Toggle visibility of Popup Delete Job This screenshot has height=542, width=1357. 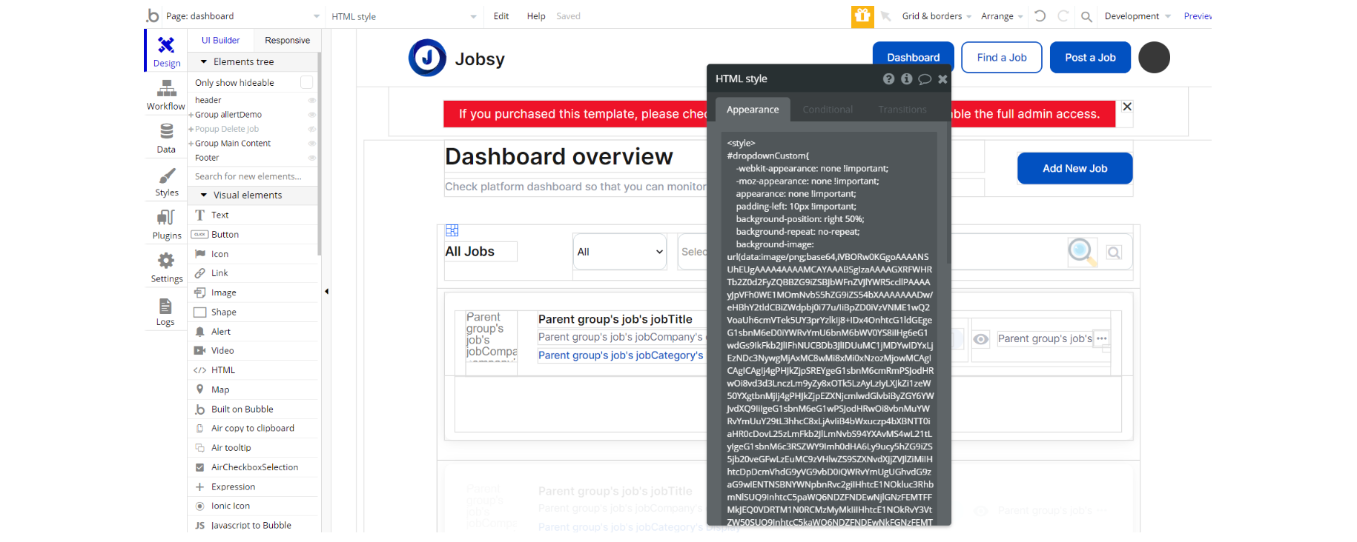click(x=312, y=129)
